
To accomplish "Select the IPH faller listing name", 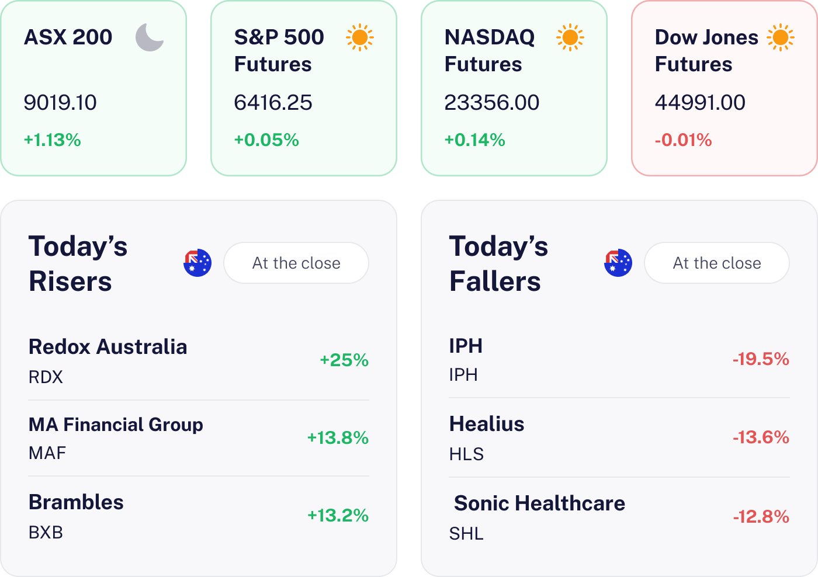I will point(466,346).
